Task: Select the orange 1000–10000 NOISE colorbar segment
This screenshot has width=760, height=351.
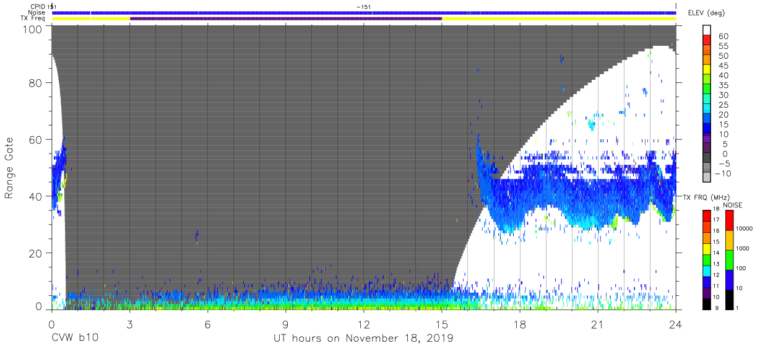Action: (x=730, y=240)
